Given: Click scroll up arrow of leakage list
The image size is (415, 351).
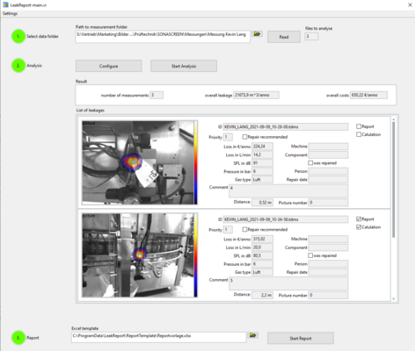Looking at the screenshot, I should click(x=394, y=118).
